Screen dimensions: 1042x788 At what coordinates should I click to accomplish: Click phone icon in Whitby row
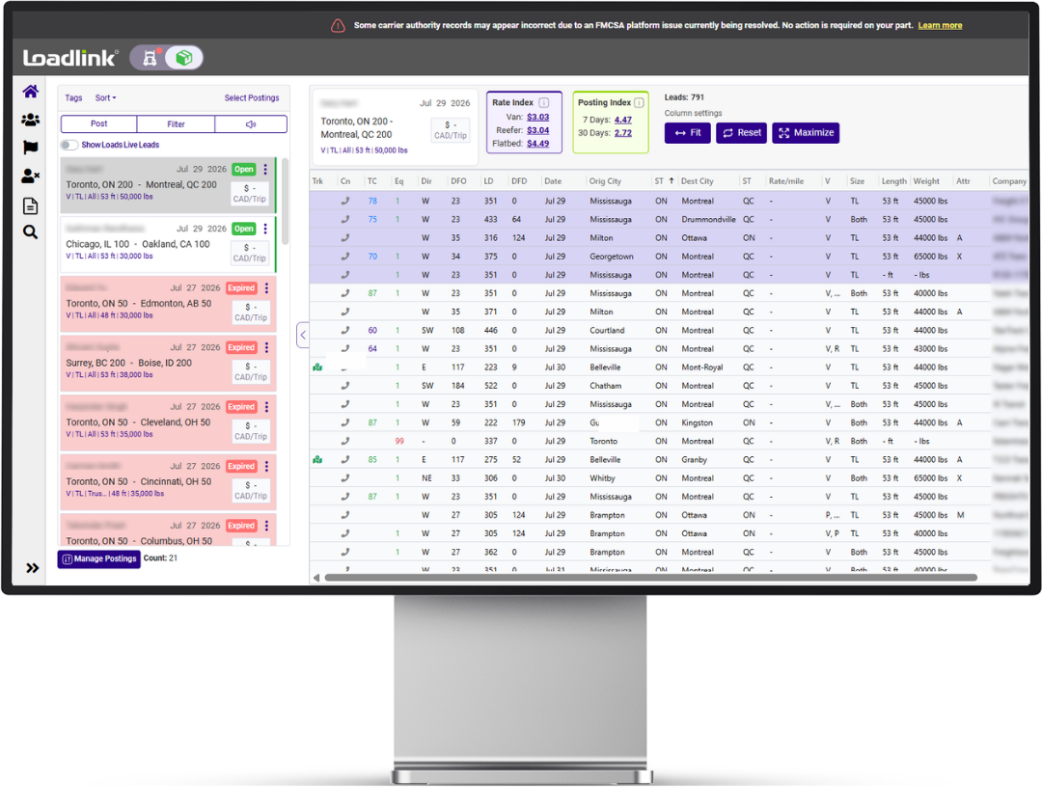(x=344, y=477)
